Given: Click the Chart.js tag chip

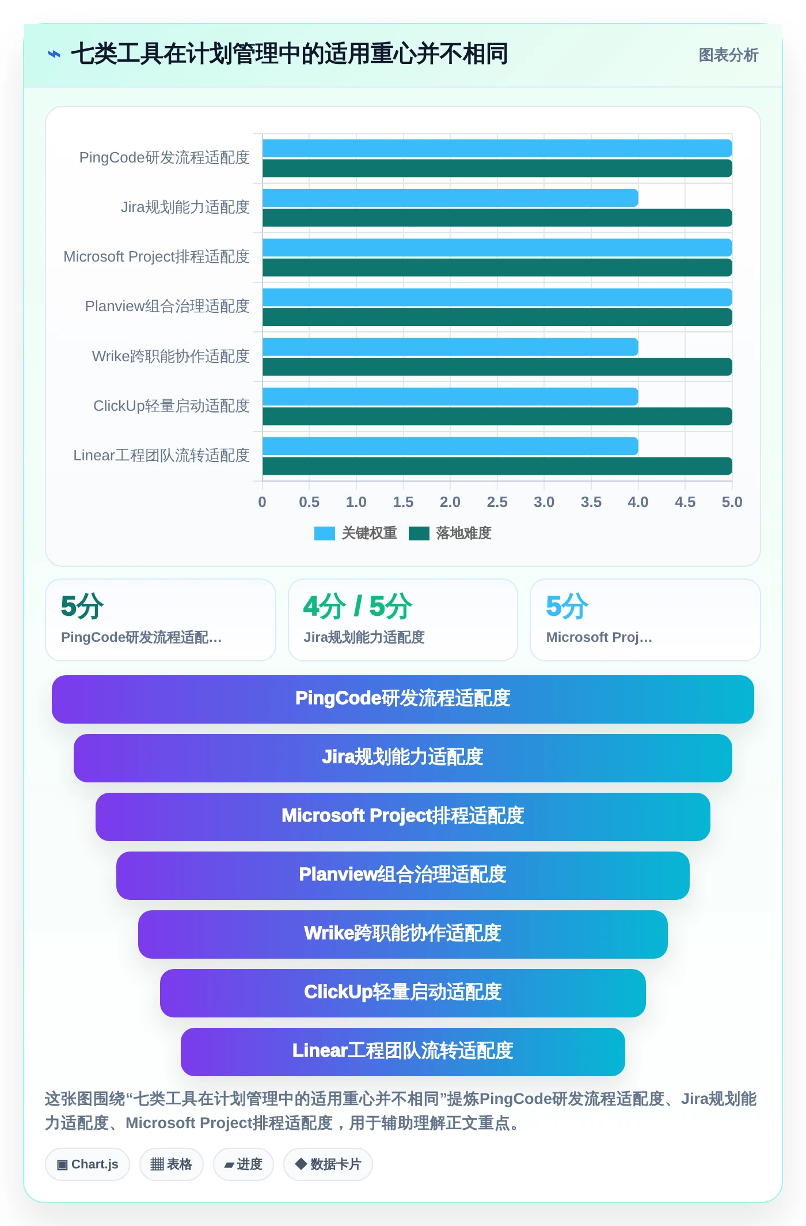Looking at the screenshot, I should 88,1164.
